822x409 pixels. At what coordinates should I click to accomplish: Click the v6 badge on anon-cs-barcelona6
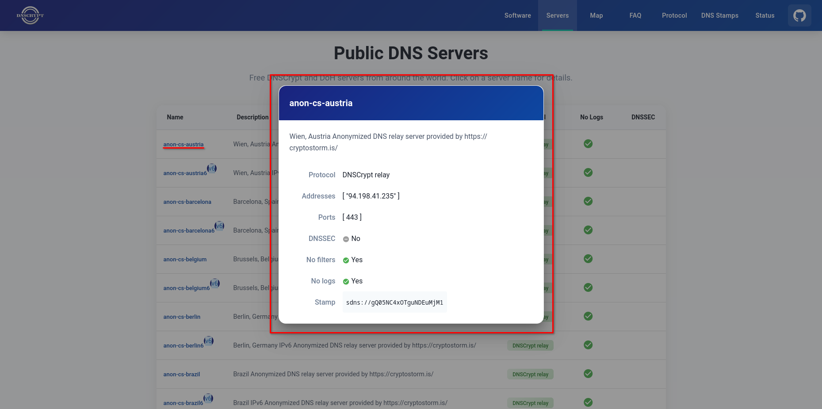(219, 226)
